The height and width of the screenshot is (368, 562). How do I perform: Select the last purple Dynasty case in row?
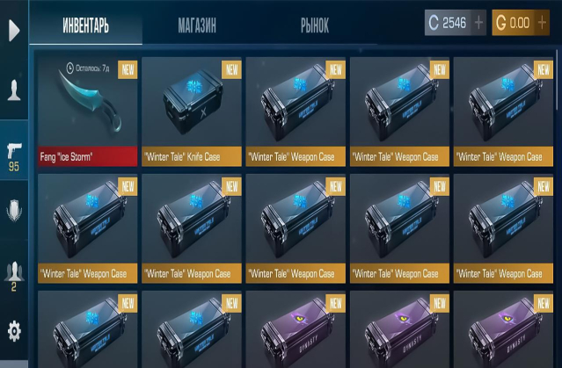click(x=503, y=329)
